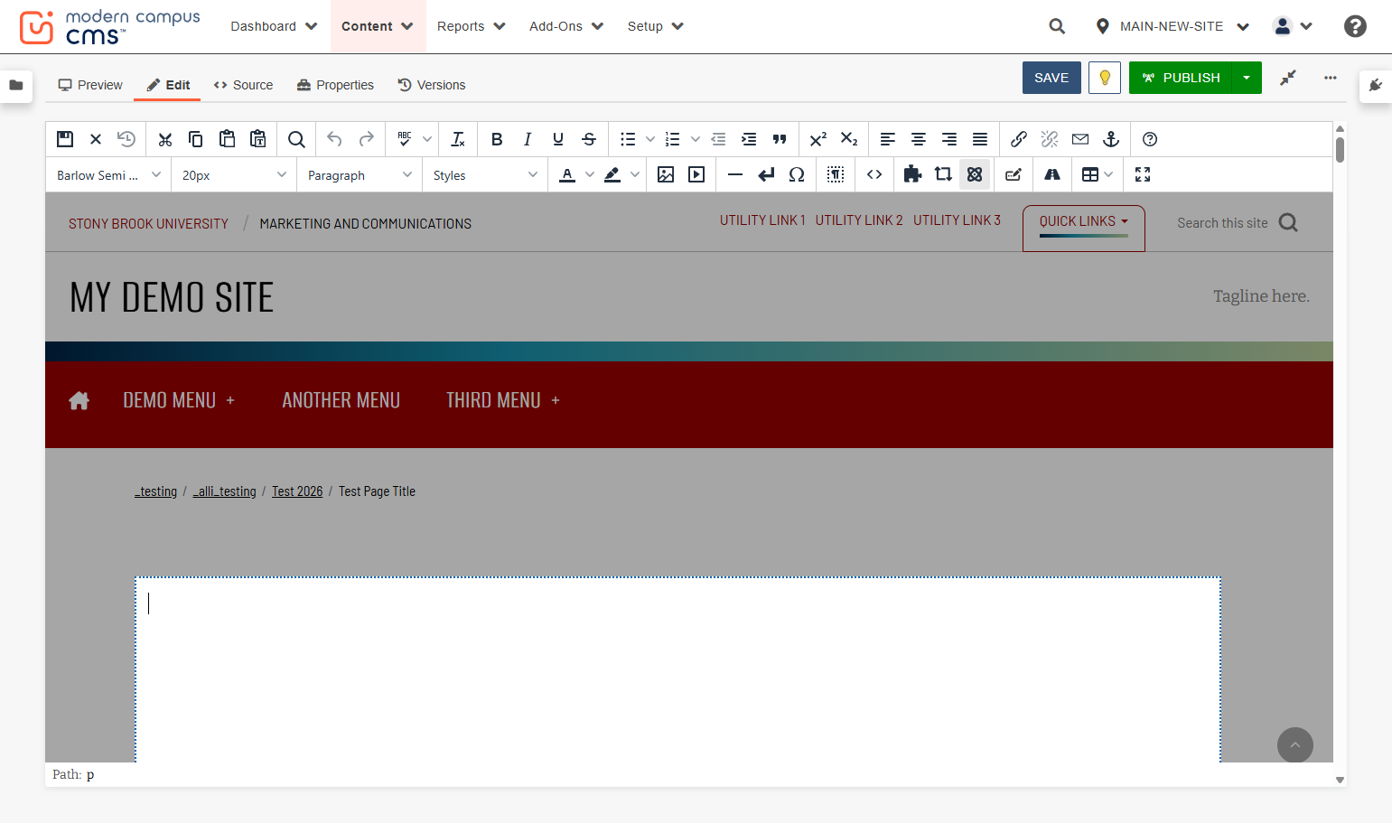Open the QUICK LINKS button
Image resolution: width=1392 pixels, height=823 pixels.
click(x=1084, y=228)
